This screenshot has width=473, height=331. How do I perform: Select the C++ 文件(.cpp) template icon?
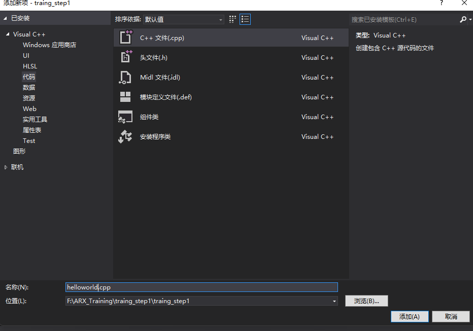[x=125, y=37]
